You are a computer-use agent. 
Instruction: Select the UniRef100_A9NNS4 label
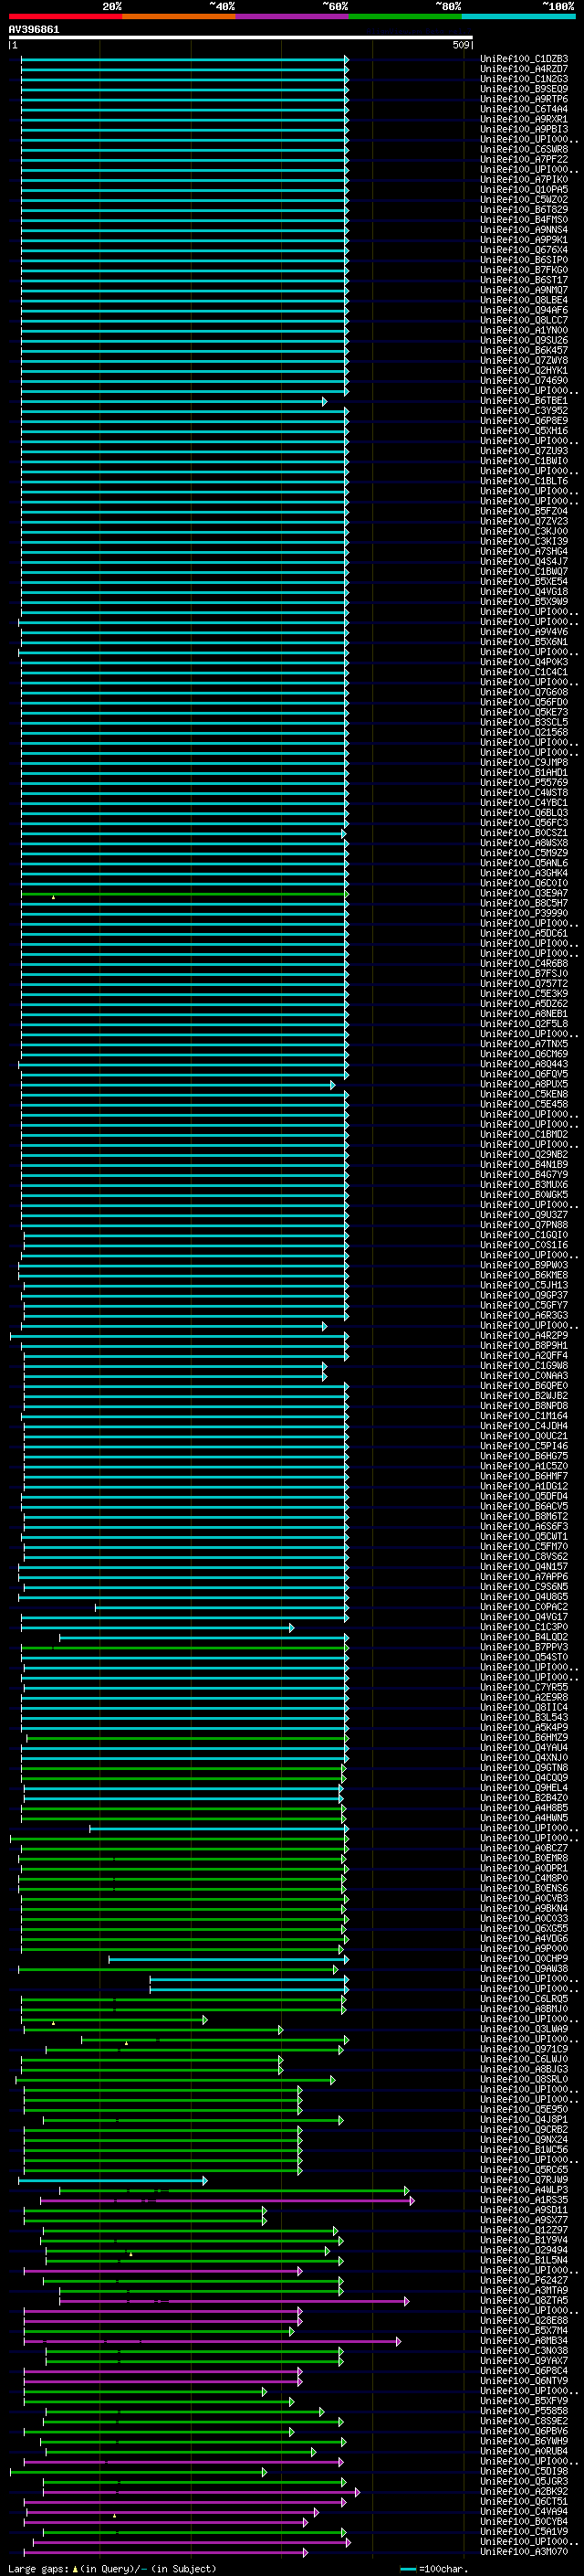[x=524, y=230]
